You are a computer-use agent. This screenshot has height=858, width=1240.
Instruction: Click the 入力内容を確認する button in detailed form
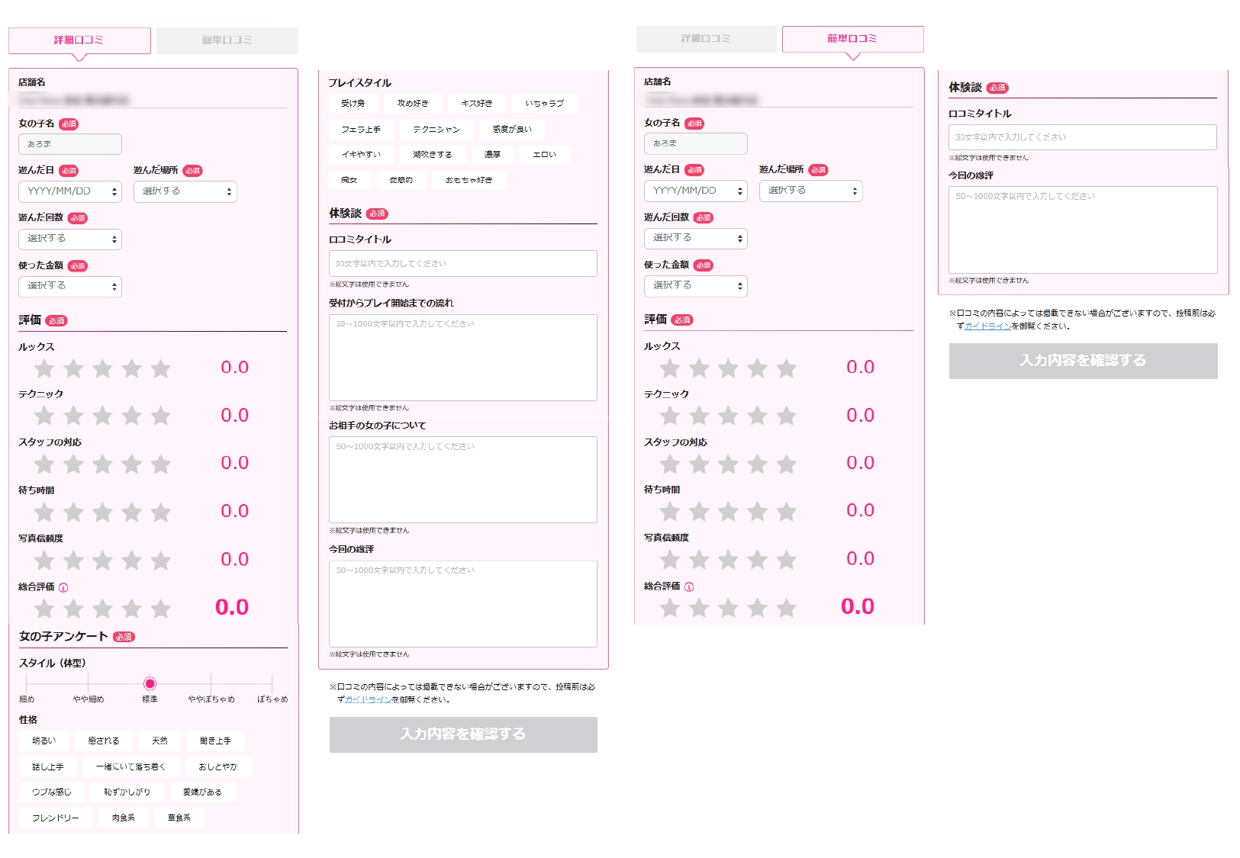(x=463, y=734)
